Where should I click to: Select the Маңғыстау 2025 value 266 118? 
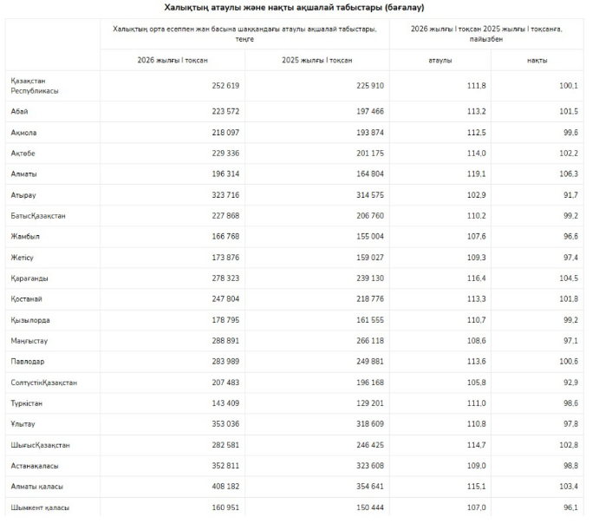[x=370, y=340]
